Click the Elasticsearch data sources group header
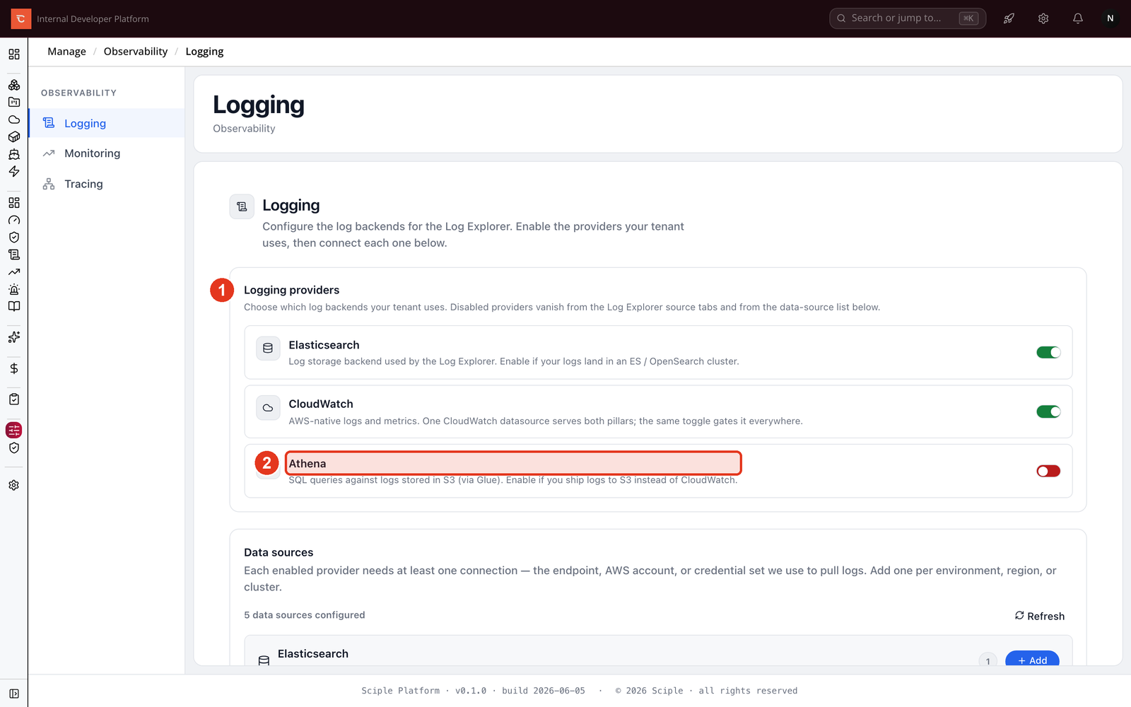The image size is (1131, 707). point(658,650)
